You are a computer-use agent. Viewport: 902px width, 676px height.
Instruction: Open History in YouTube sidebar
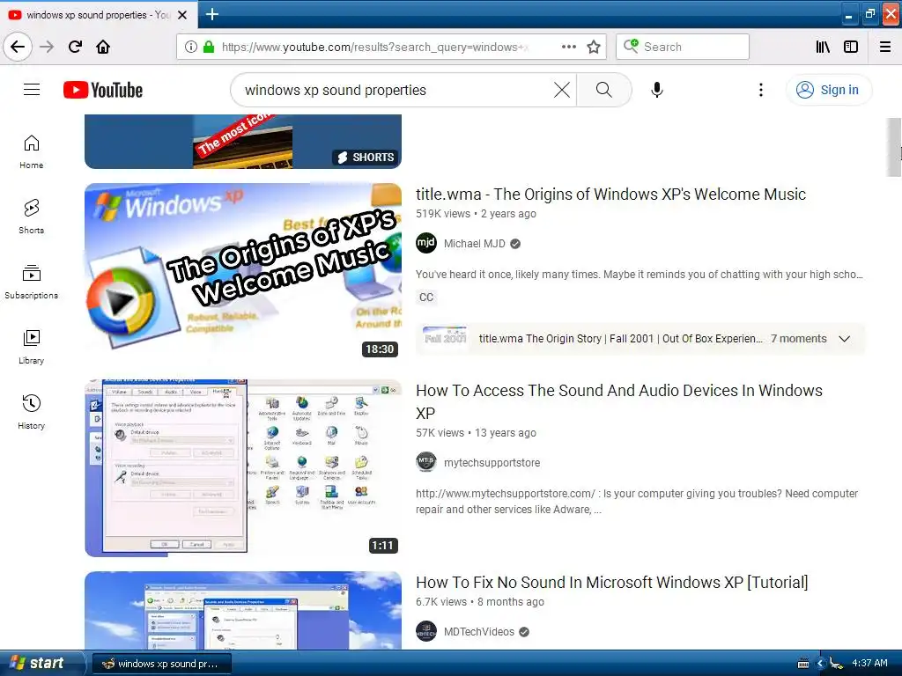[x=31, y=412]
